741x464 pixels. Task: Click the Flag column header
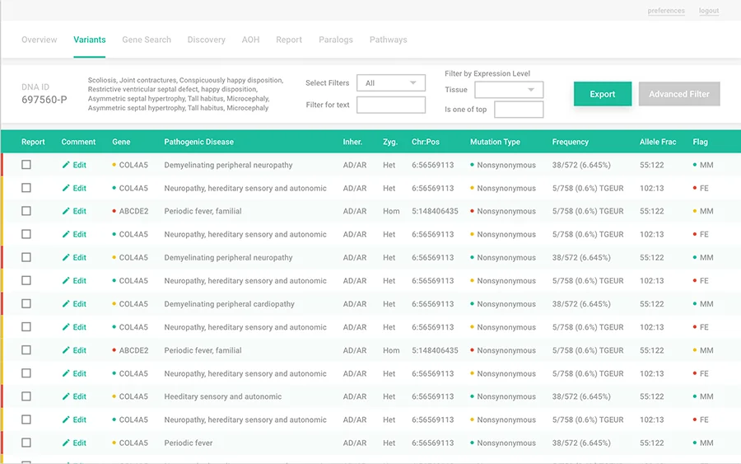701,142
